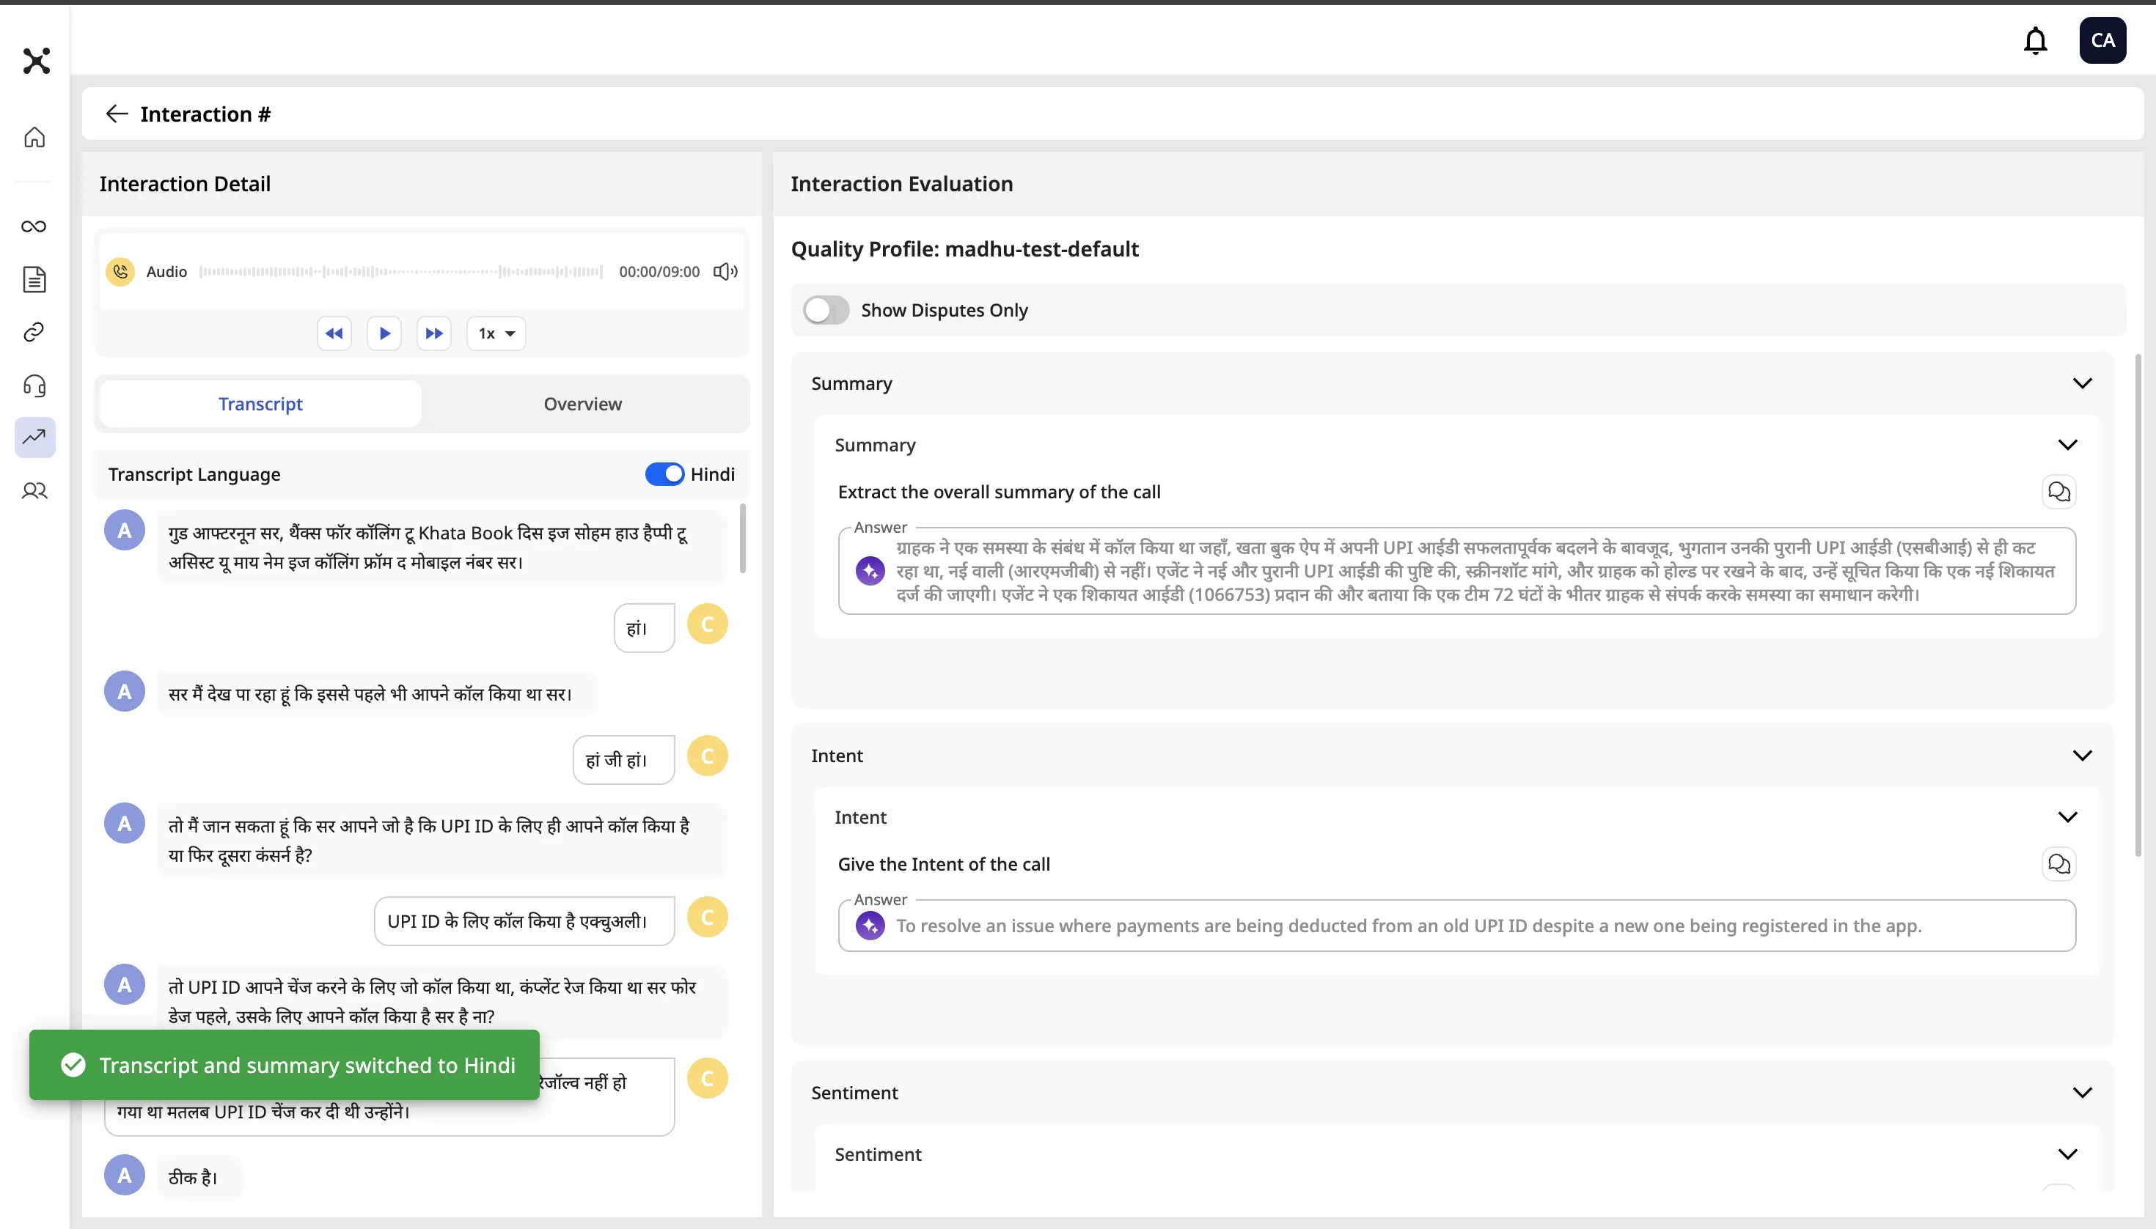Seek within the audio waveform
Screen dimensions: 2156x1229
(401, 272)
